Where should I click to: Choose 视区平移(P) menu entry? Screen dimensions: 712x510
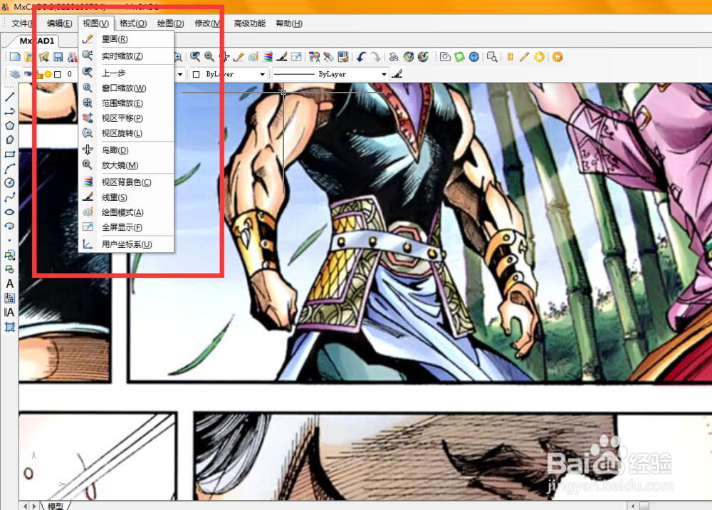click(x=126, y=118)
